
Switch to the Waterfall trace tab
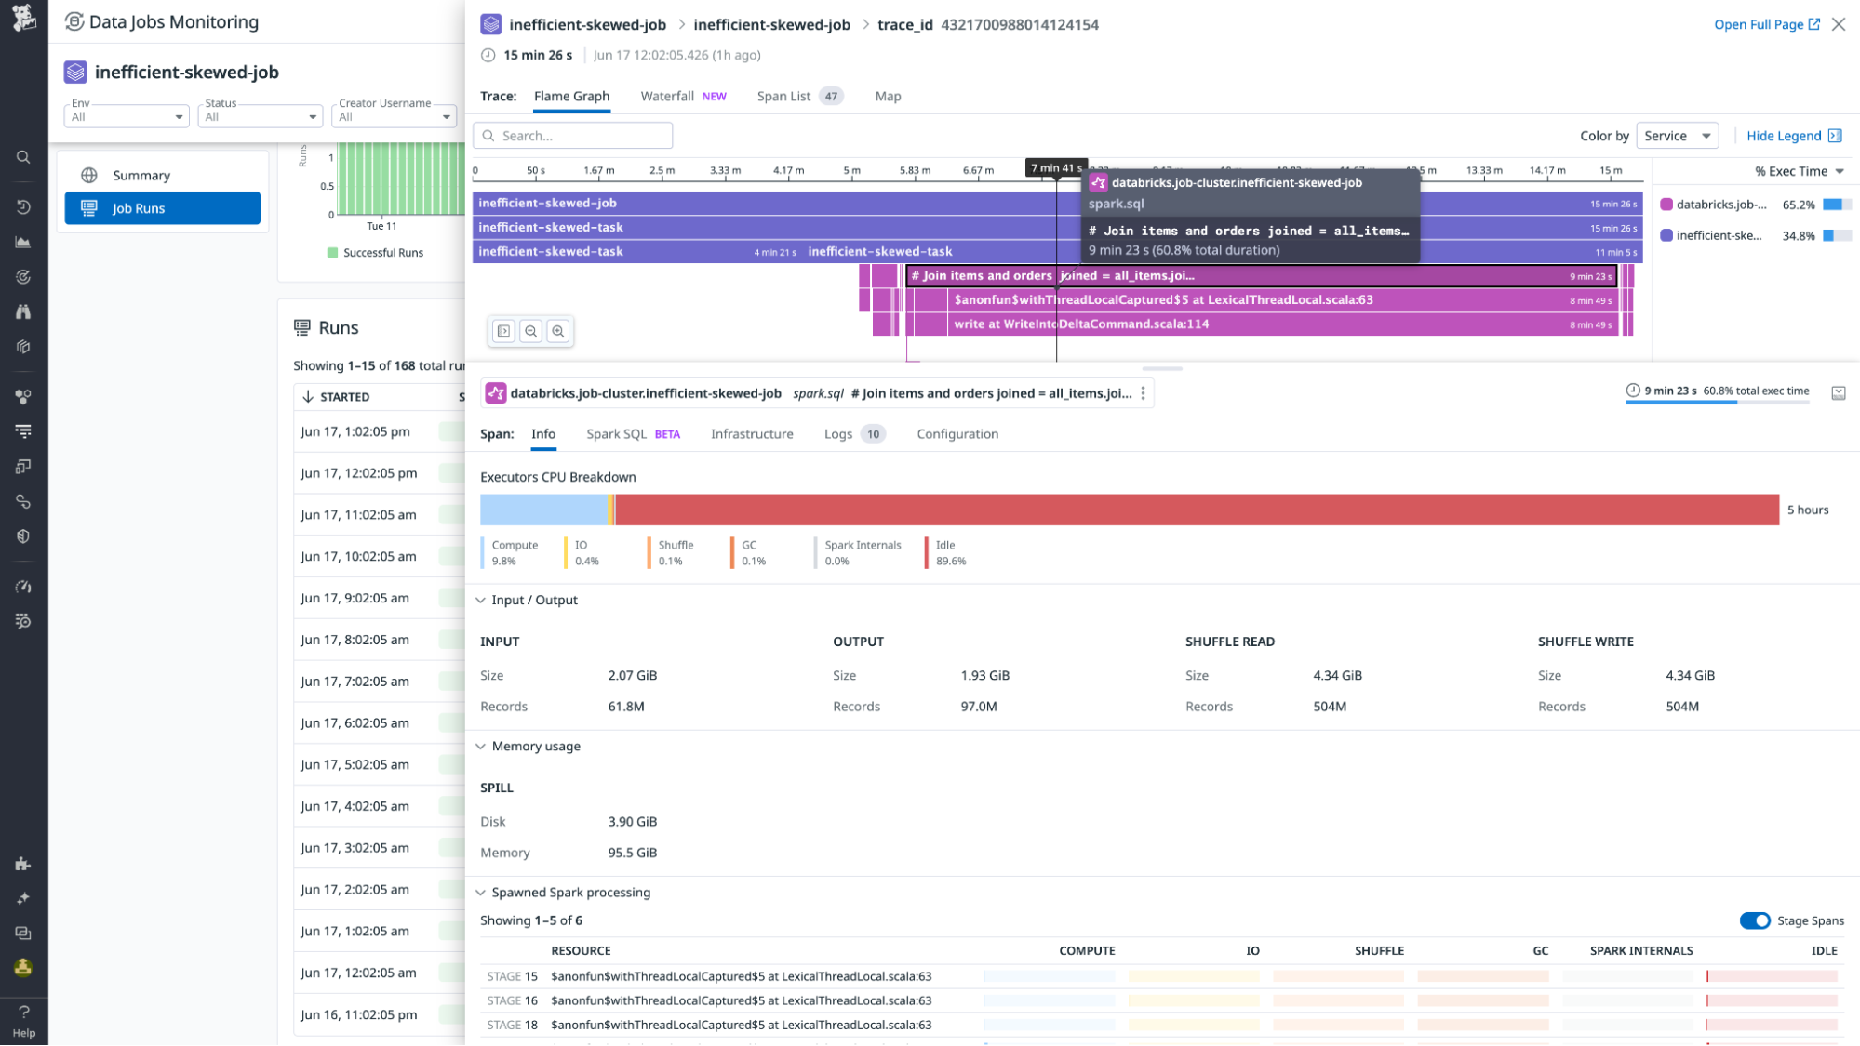pyautogui.click(x=667, y=96)
